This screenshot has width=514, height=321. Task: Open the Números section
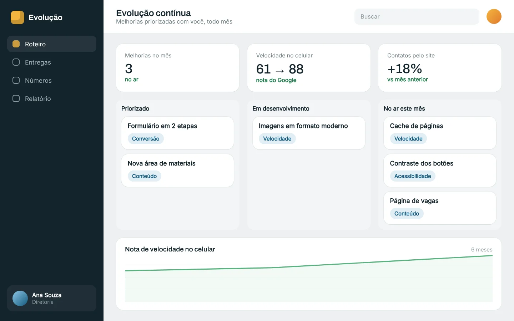[52, 80]
